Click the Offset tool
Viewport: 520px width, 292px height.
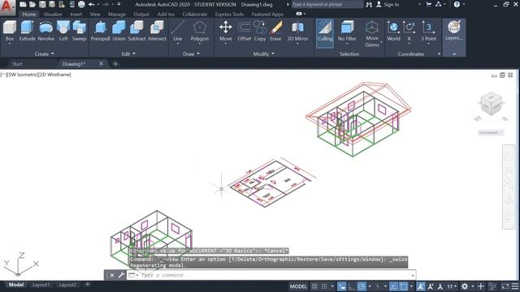point(245,32)
